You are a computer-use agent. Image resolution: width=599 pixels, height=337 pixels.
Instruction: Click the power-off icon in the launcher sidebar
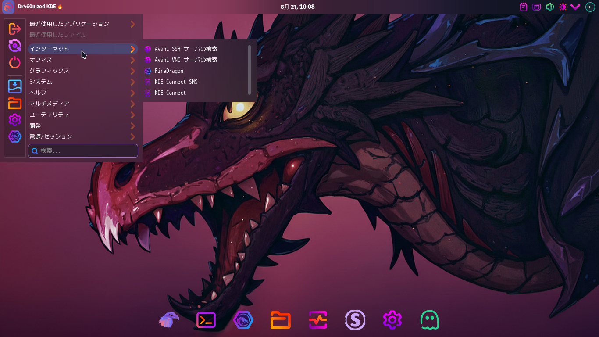point(15,62)
